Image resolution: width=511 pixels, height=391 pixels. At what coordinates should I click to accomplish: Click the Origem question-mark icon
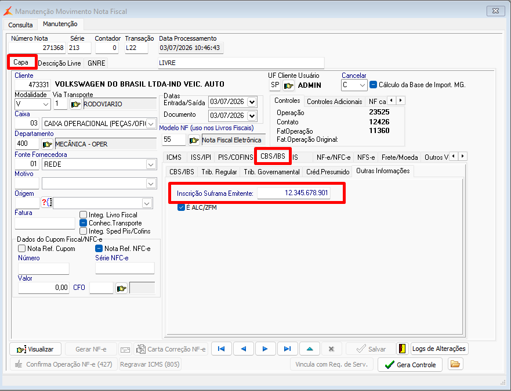click(46, 203)
